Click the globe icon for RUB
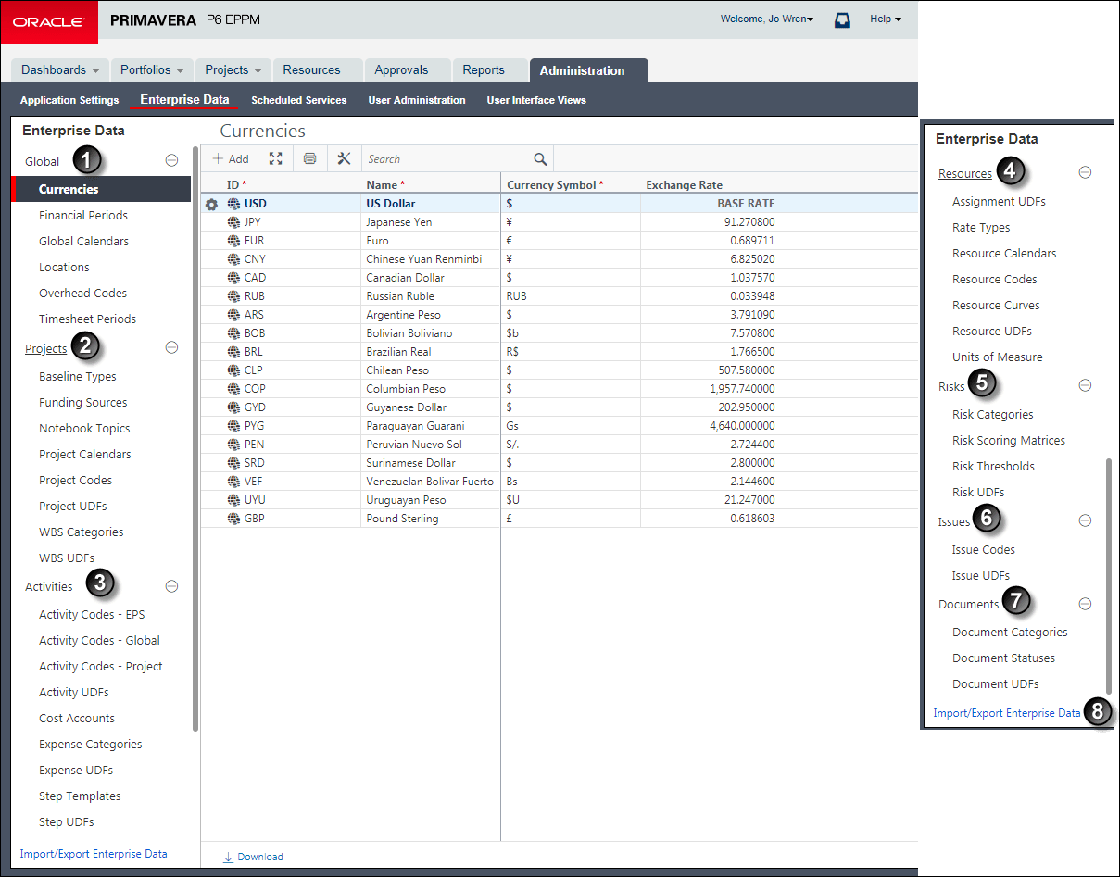Image resolution: width=1120 pixels, height=877 pixels. point(233,296)
